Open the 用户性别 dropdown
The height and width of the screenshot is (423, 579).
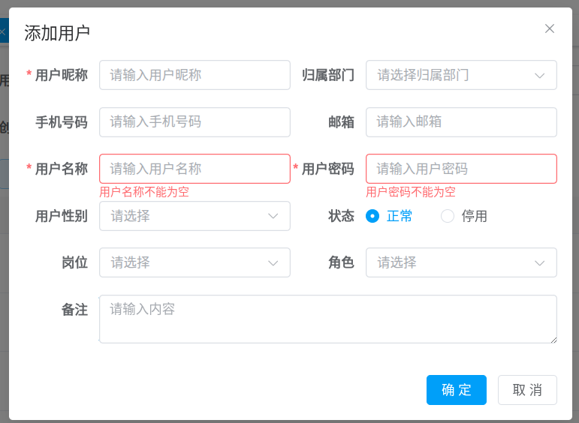pyautogui.click(x=184, y=216)
